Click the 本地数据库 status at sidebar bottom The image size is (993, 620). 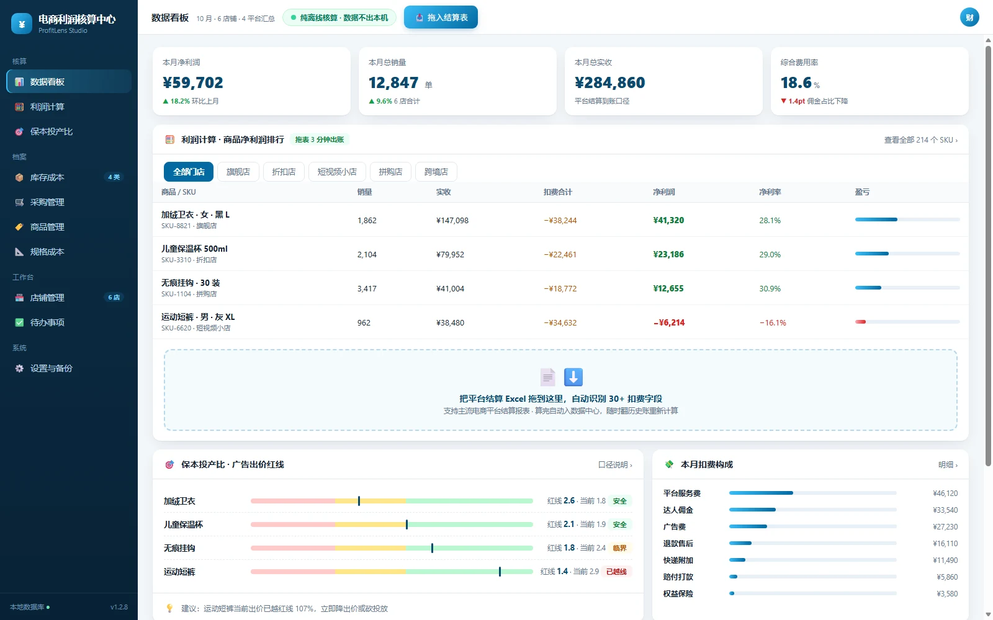(x=30, y=607)
